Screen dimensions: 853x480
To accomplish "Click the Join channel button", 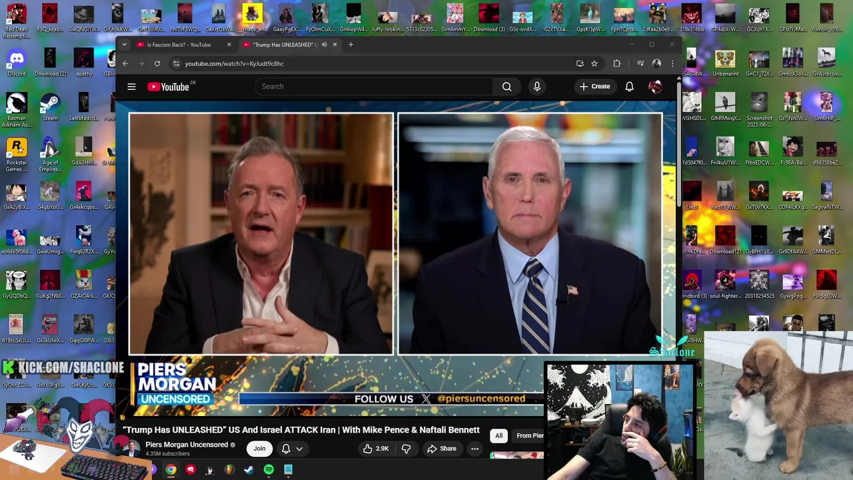I will [x=259, y=449].
